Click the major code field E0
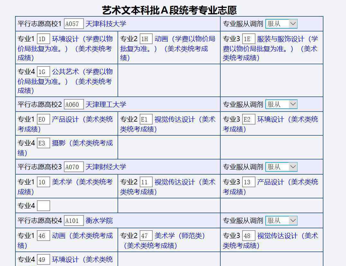This screenshot has width=346, height=266. point(43,119)
